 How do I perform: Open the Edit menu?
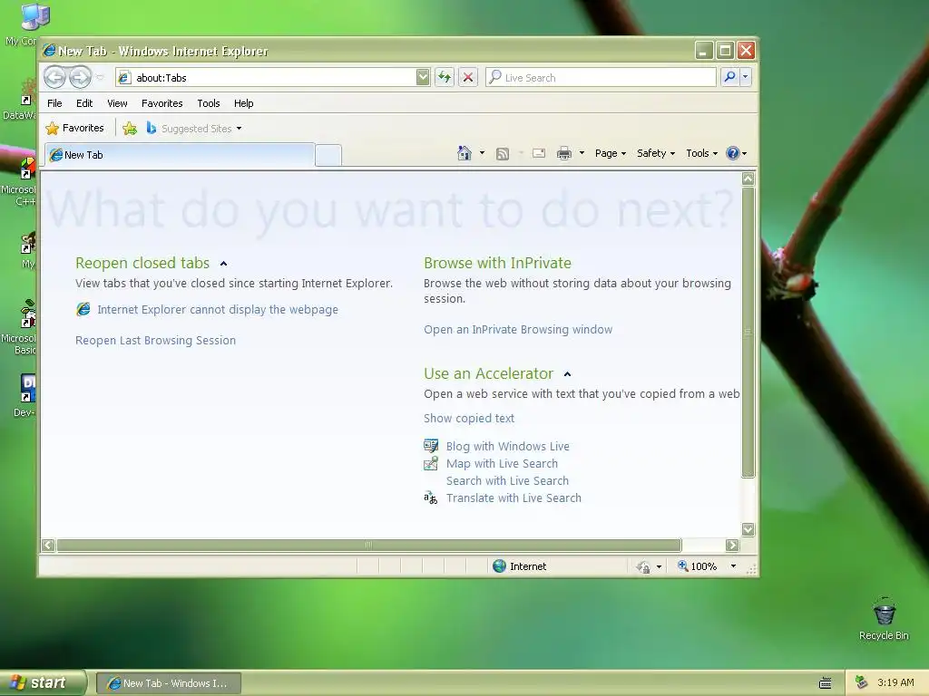(84, 103)
